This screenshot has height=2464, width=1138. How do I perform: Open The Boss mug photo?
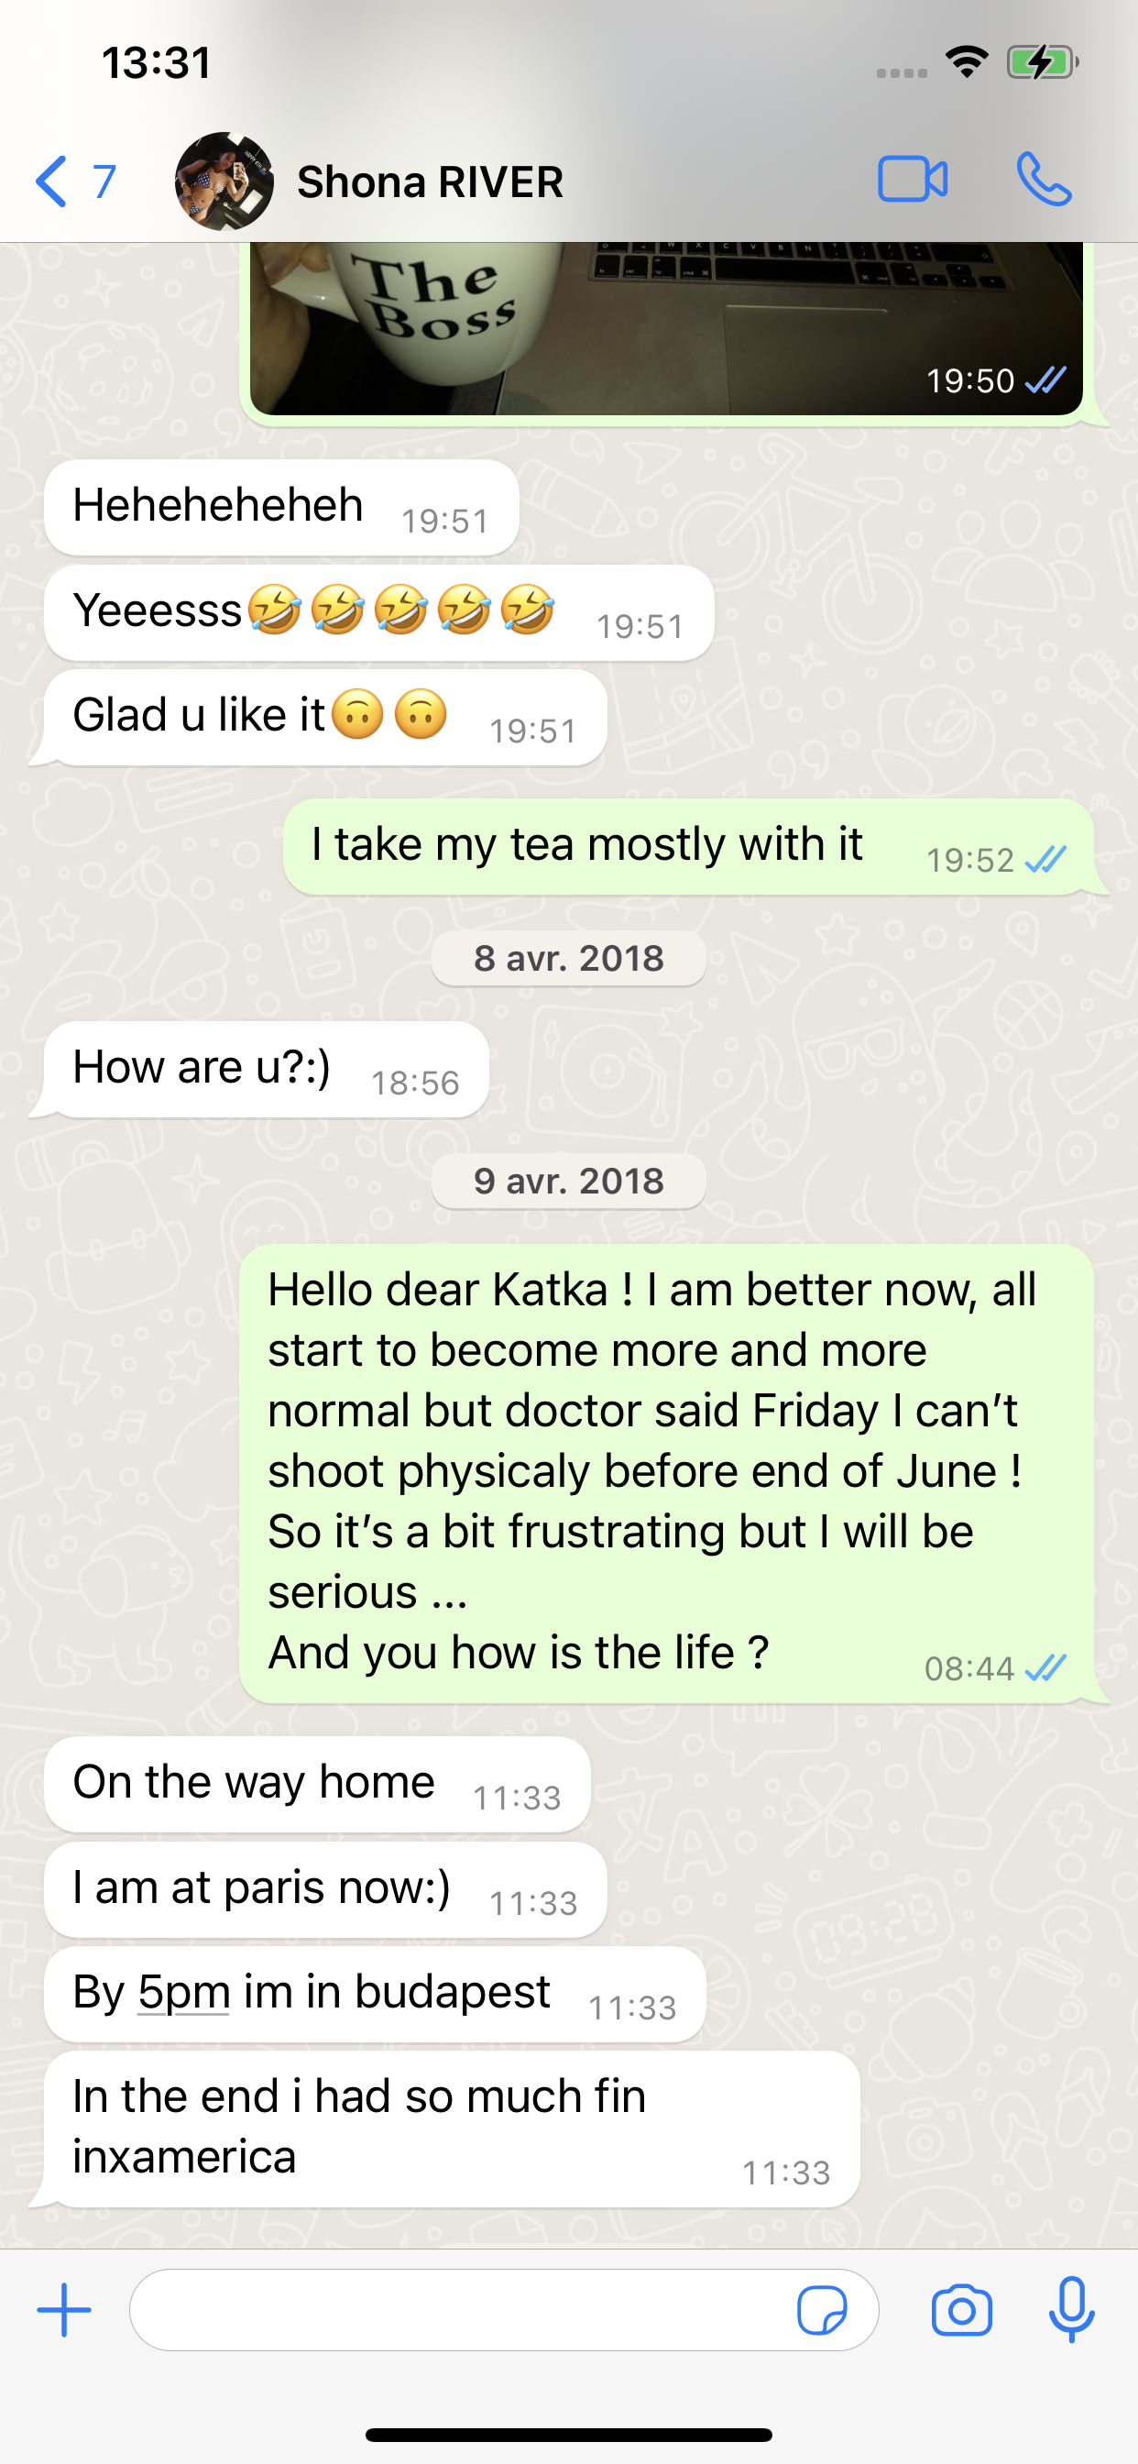(665, 328)
